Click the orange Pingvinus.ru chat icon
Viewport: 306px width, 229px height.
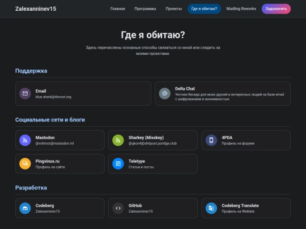tap(25, 163)
